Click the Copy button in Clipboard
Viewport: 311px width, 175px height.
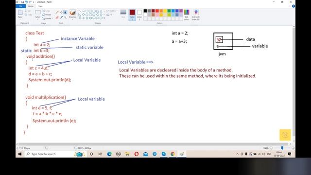click(x=28, y=15)
